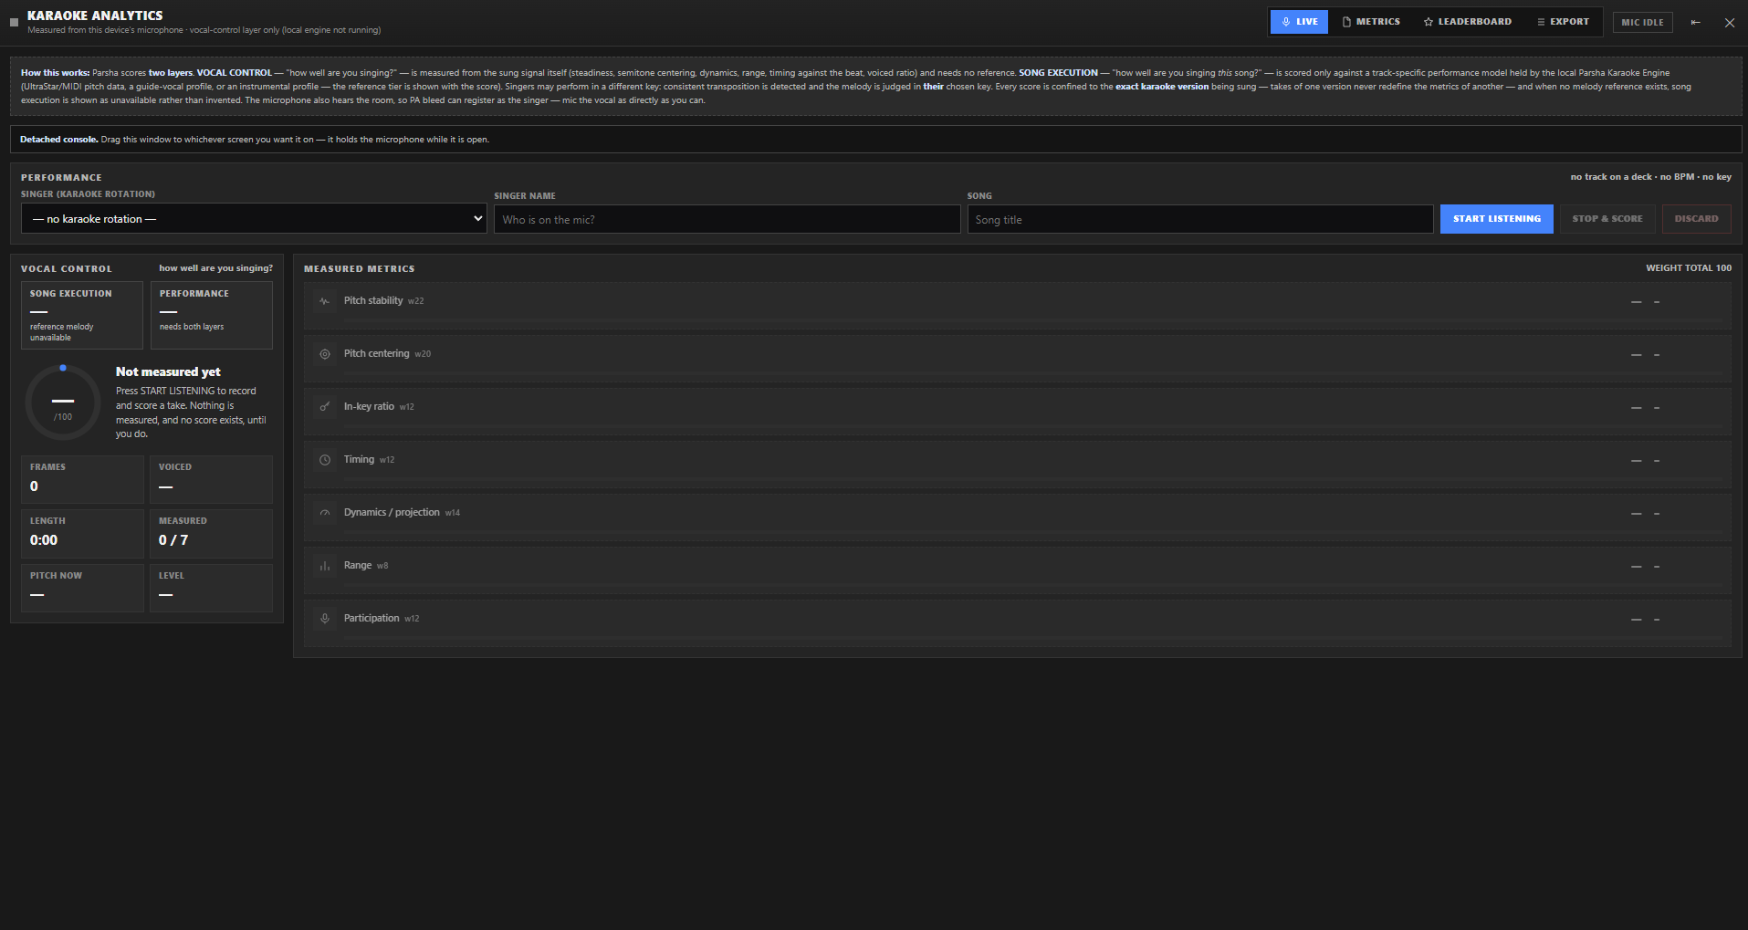1748x930 pixels.
Task: Click the Timing clock icon
Action: pos(325,460)
